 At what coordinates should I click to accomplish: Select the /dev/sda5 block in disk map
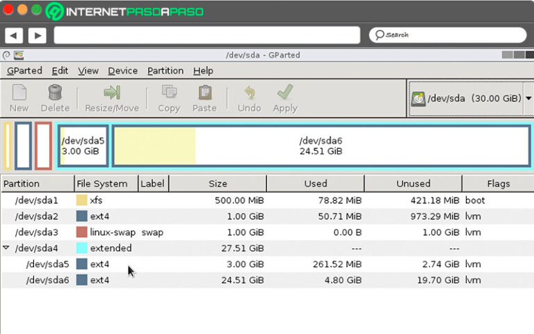coord(83,145)
